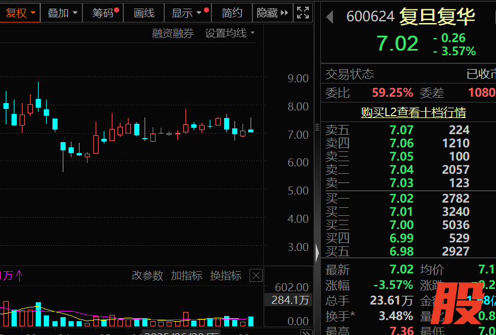Toggle the 简约 simple mode
Image resolution: width=496 pixels, height=335 pixels.
[232, 13]
